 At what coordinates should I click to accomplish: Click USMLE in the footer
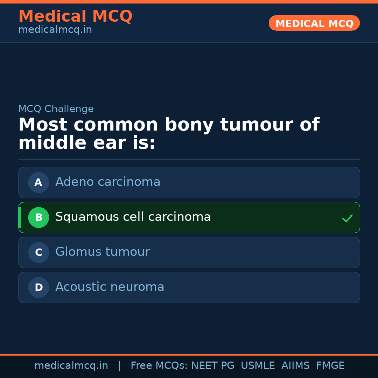pos(258,366)
